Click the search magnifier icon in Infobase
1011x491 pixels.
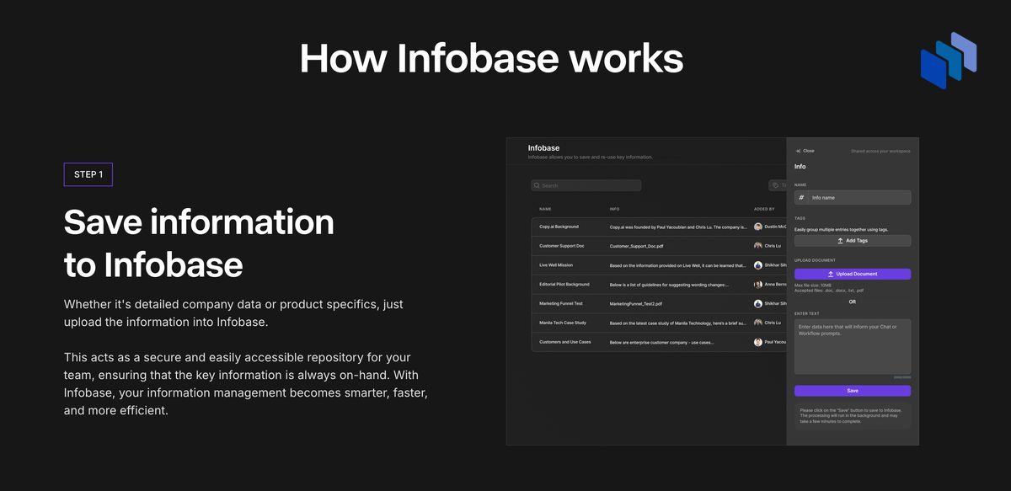[x=537, y=185]
